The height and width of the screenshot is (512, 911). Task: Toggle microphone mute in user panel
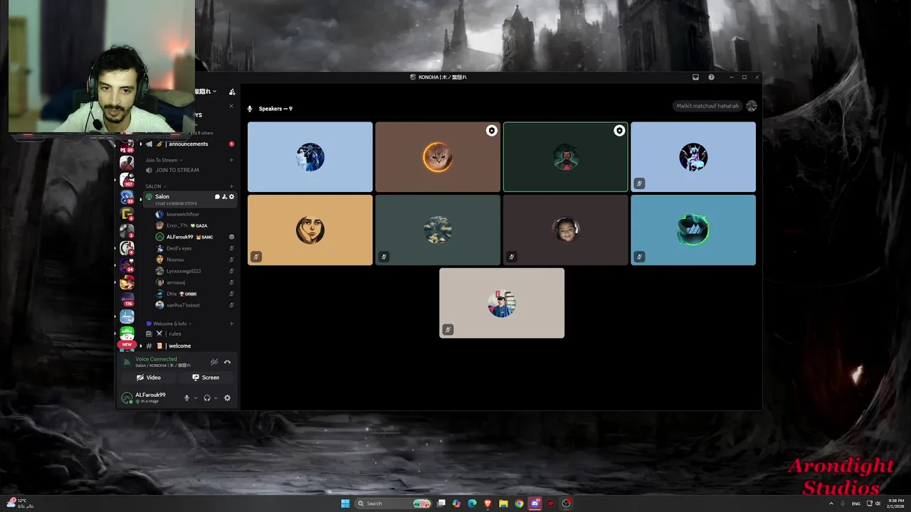click(187, 398)
